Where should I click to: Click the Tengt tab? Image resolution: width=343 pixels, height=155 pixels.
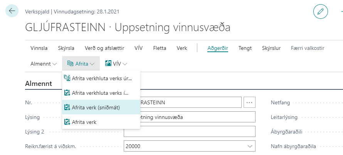click(x=245, y=48)
